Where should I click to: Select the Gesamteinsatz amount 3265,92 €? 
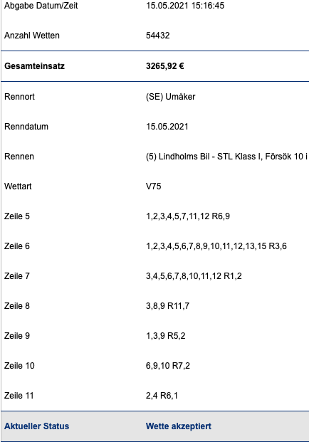(x=165, y=66)
